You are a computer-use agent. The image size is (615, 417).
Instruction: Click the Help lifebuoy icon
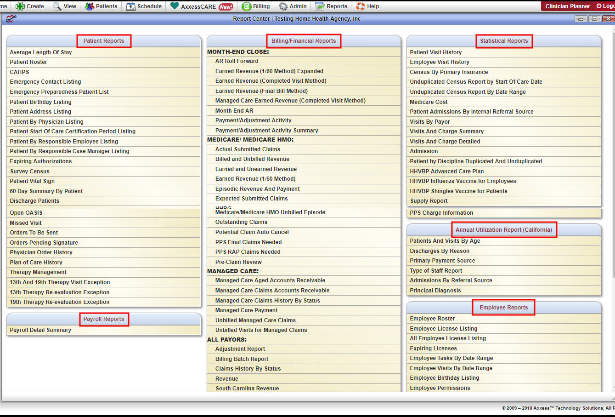(361, 6)
